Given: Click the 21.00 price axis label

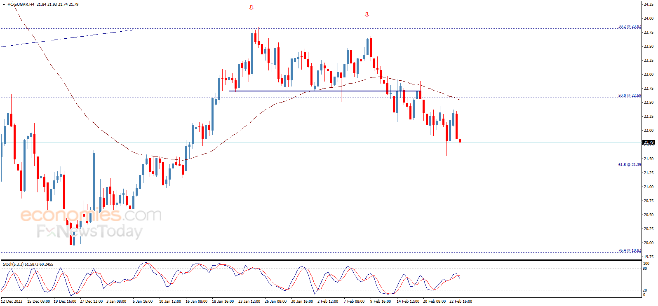Looking at the screenshot, I should click(649, 187).
